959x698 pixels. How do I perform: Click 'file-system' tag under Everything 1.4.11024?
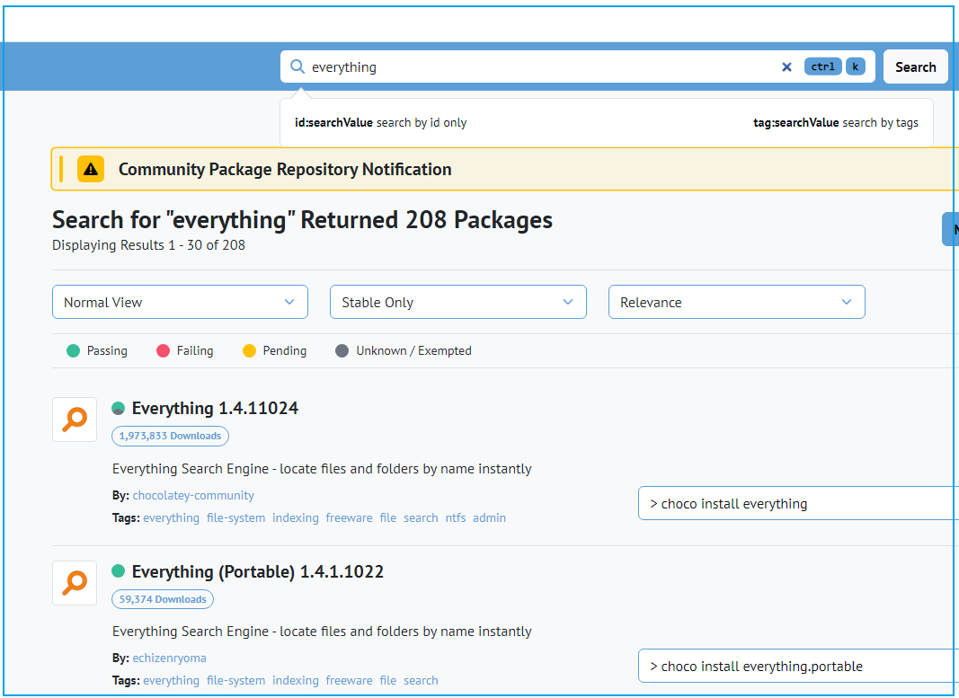pyautogui.click(x=236, y=517)
